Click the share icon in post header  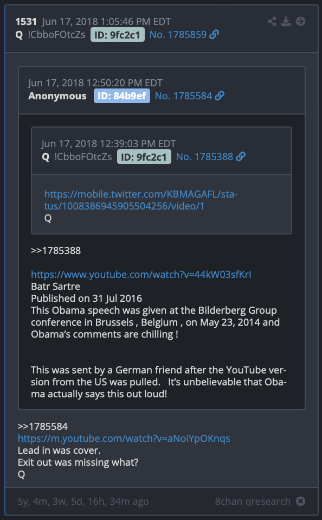pyautogui.click(x=272, y=22)
